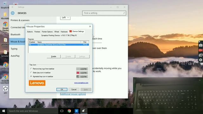Select Mouse & touchpad in Settings sidebar
This screenshot has height=114, width=203.
17,41
